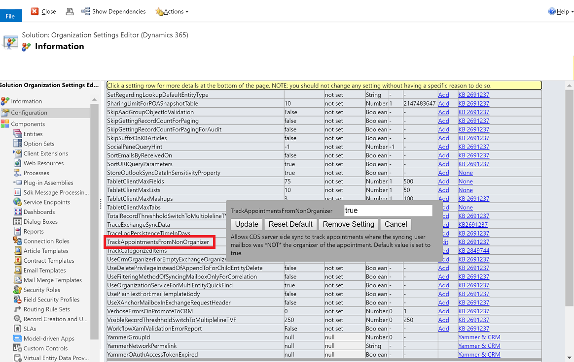Click the Close toolbar icon
Screen dimensions: 574x362
35,11
